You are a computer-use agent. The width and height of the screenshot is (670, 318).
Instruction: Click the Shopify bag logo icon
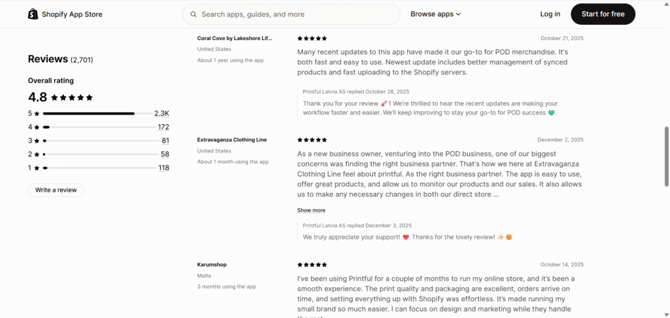point(33,14)
